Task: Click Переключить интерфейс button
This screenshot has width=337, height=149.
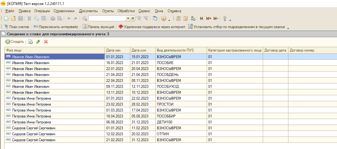Action: [x=56, y=27]
